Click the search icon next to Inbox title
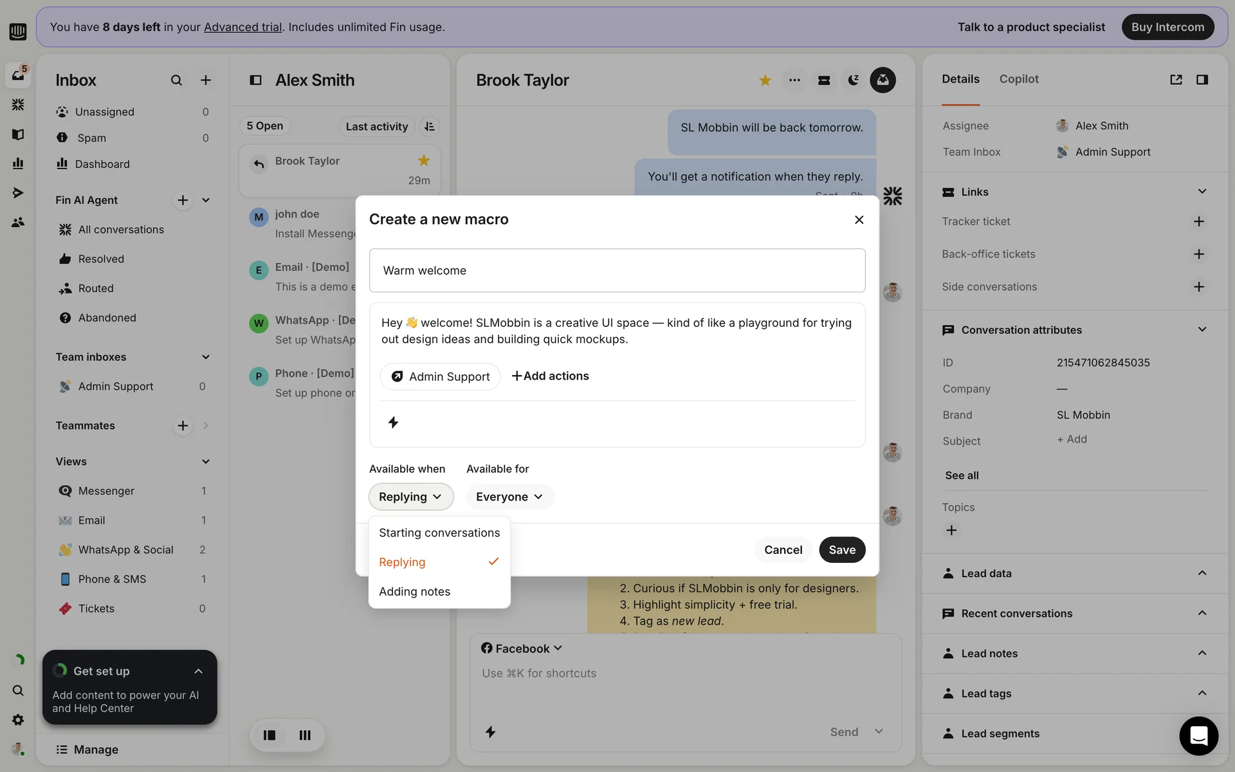Screen dimensions: 1235x772 coord(176,80)
